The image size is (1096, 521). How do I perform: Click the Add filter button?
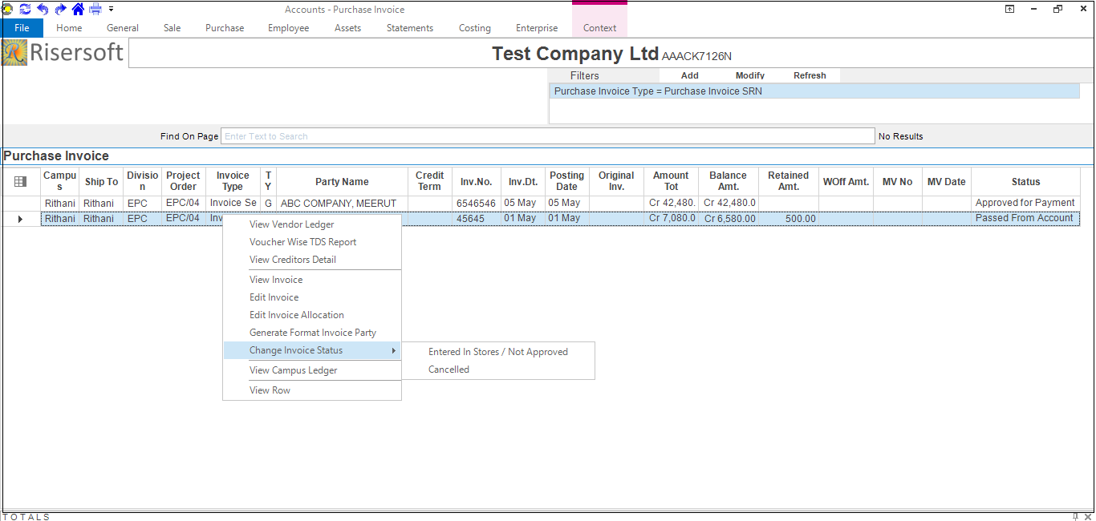pyautogui.click(x=689, y=75)
